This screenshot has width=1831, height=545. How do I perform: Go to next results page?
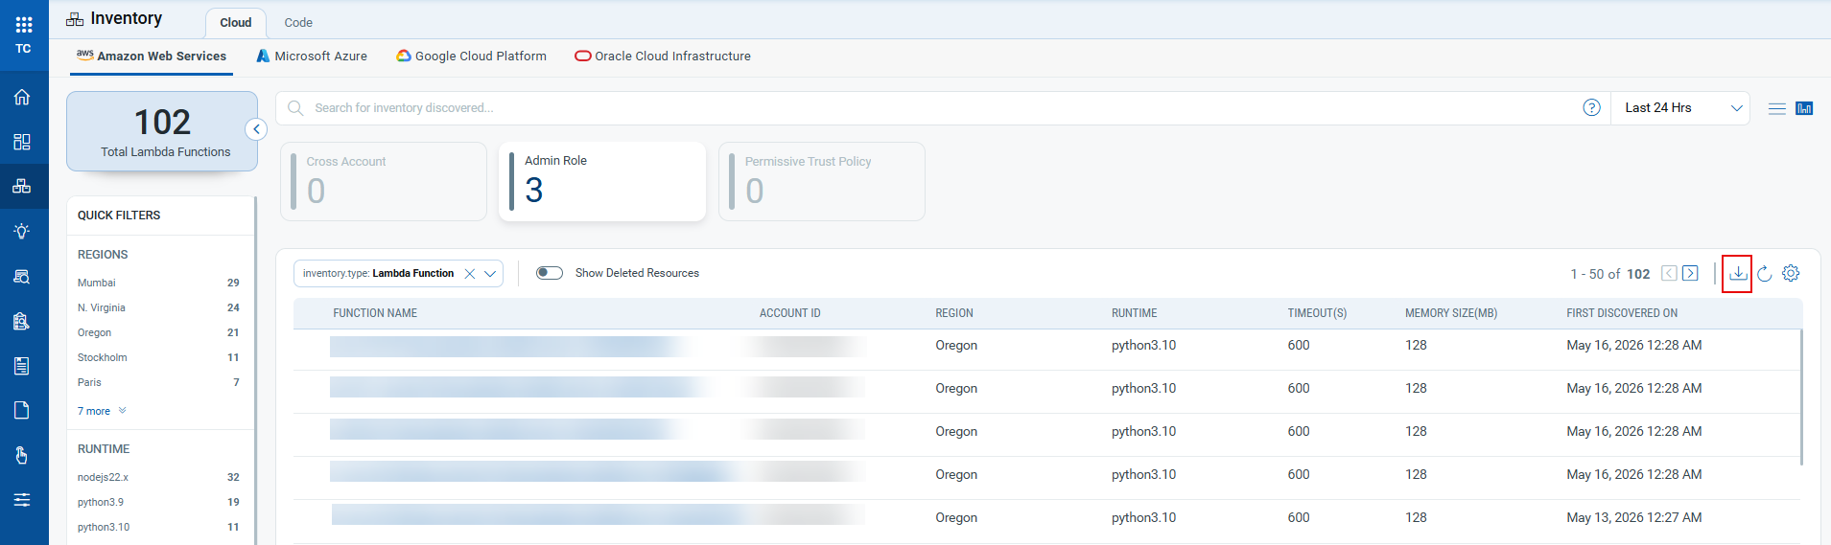point(1690,274)
